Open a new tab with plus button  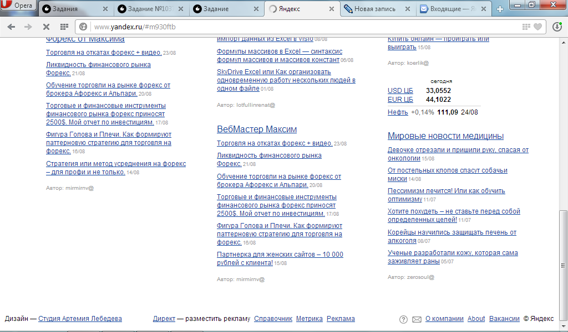pyautogui.click(x=500, y=9)
